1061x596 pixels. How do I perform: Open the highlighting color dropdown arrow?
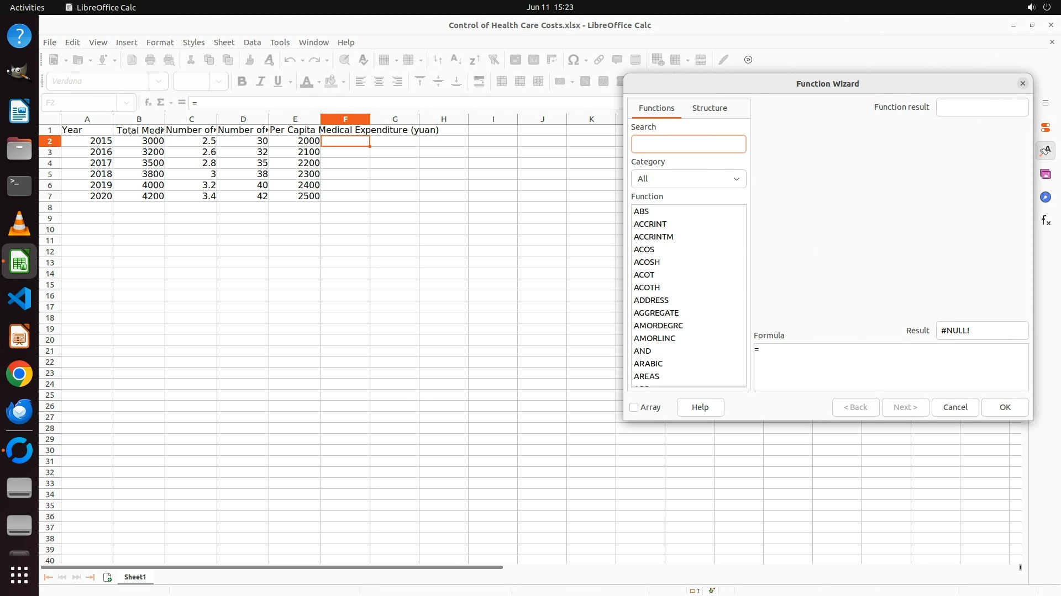(x=344, y=82)
